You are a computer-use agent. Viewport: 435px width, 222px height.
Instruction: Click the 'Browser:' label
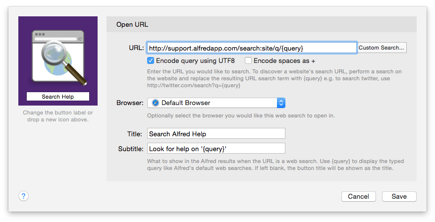(130, 103)
